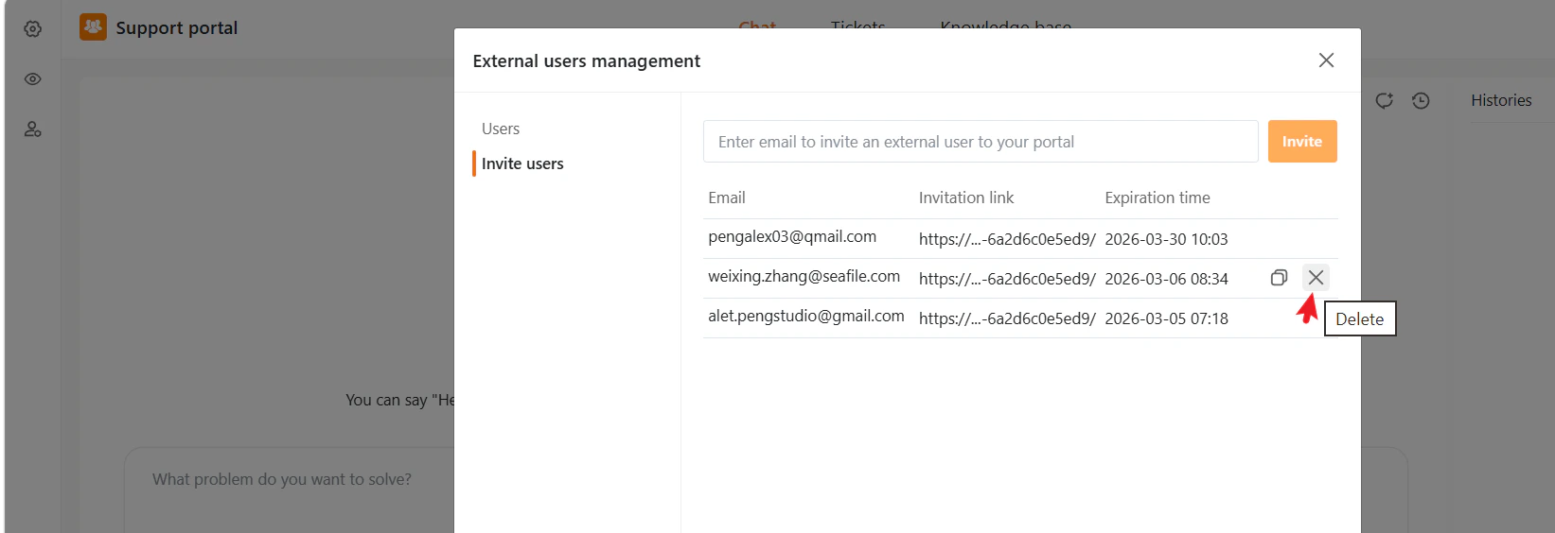Select email weixing.zhang@seafile.com
The image size is (1555, 533).
coord(804,276)
